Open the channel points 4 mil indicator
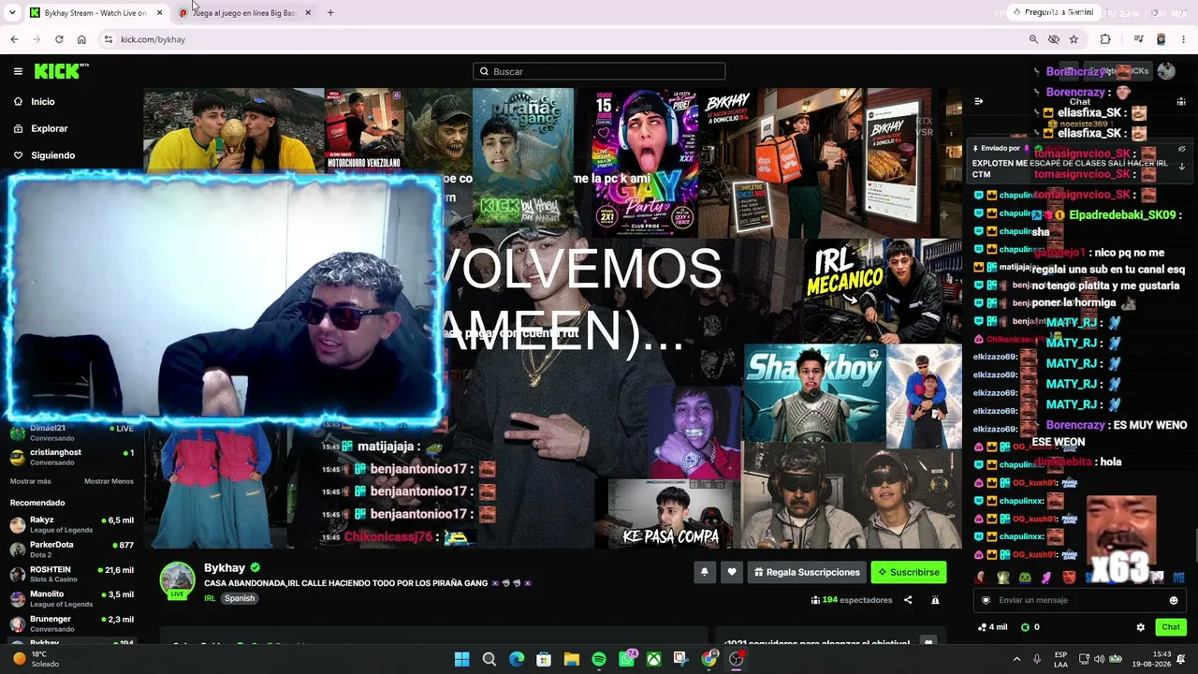Viewport: 1198px width, 674px height. pos(992,627)
